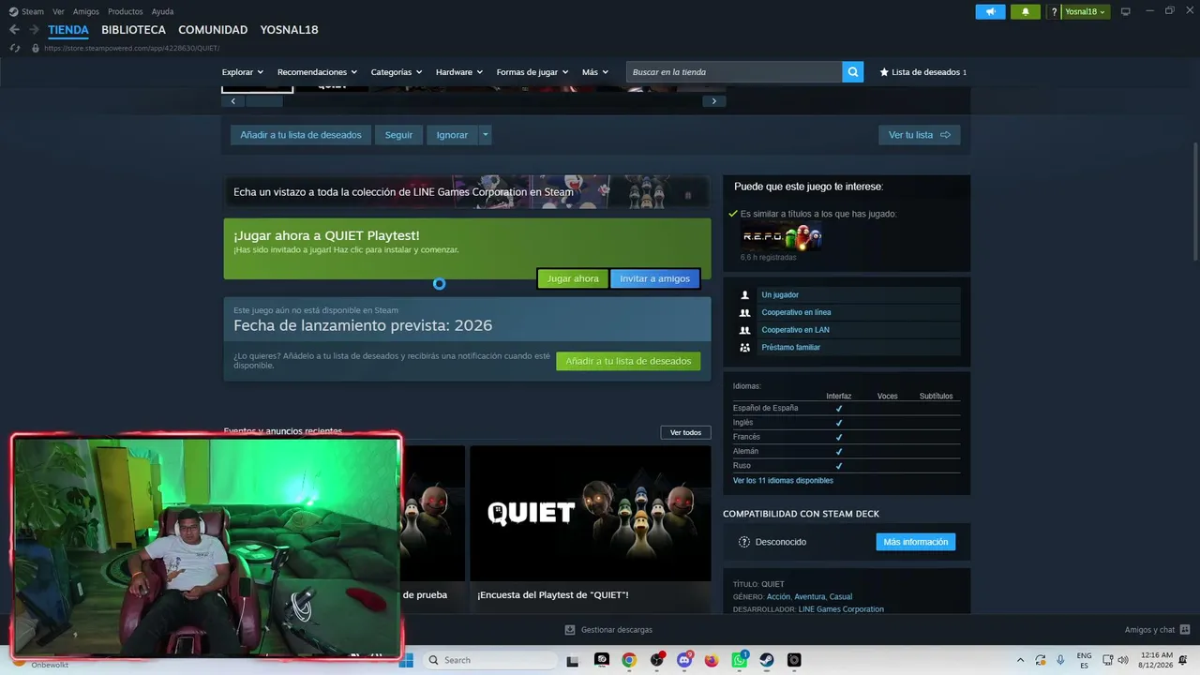The height and width of the screenshot is (675, 1200).
Task: Open Discord from the taskbar
Action: point(684,660)
